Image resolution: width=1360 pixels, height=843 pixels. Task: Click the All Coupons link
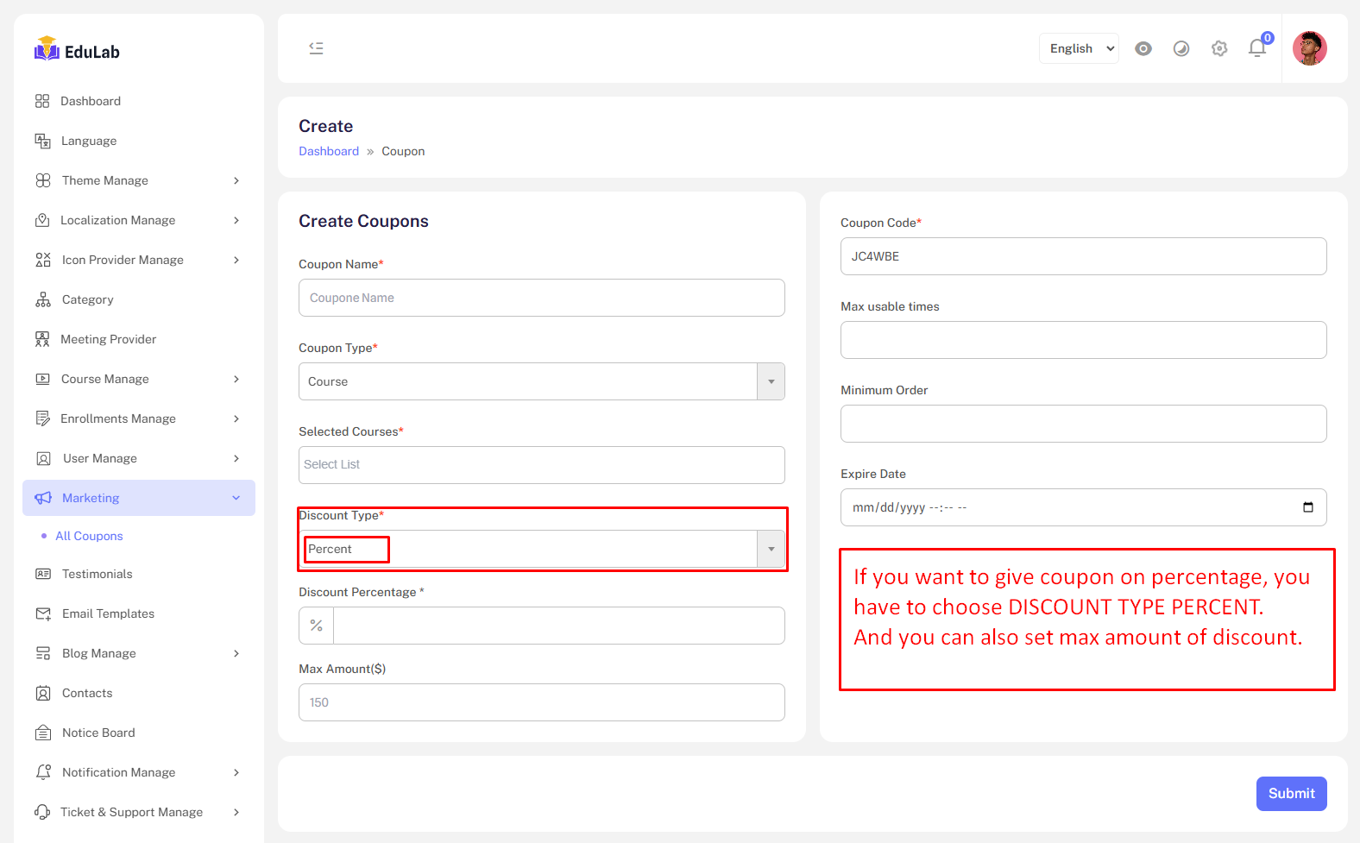point(89,536)
